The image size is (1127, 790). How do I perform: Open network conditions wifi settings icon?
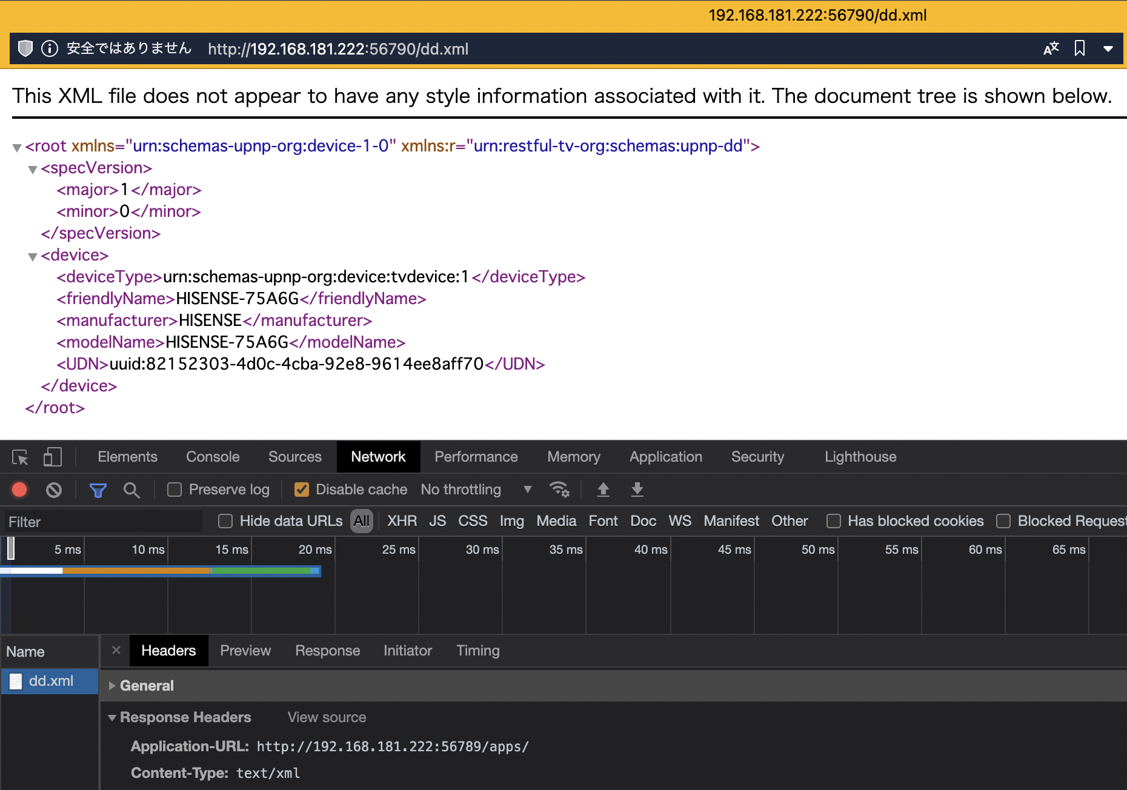[559, 489]
